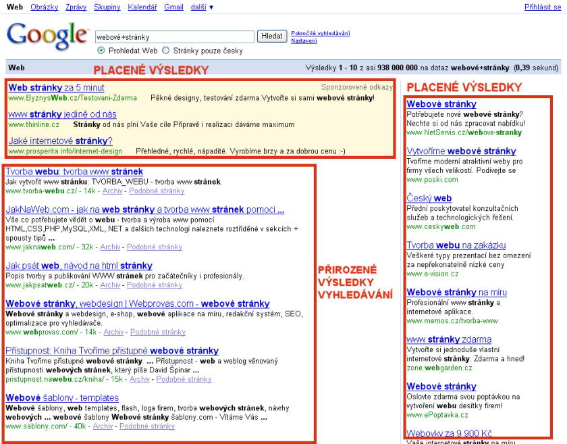Click the Hledat search button
This screenshot has height=444, width=567.
click(x=272, y=36)
